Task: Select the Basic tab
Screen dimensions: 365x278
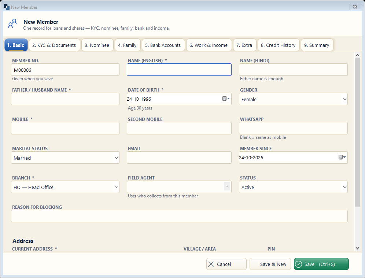Action: [16, 45]
